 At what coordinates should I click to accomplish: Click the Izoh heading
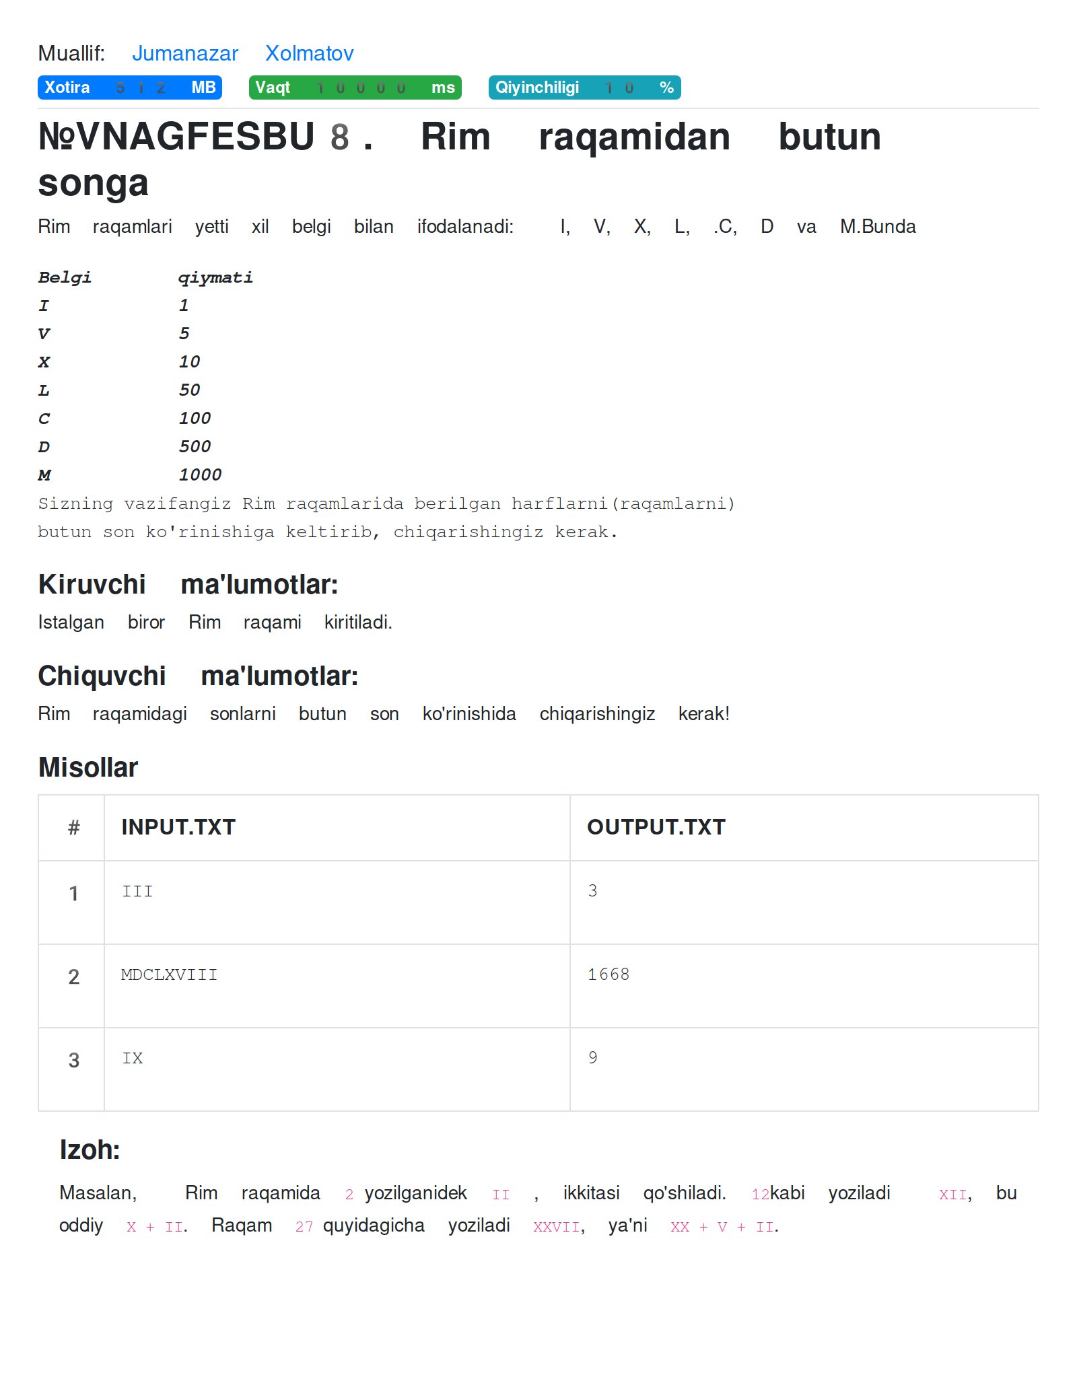tap(90, 1149)
